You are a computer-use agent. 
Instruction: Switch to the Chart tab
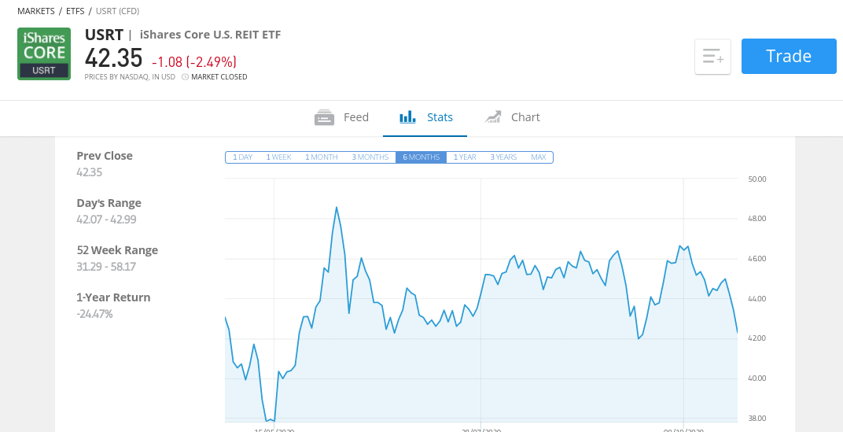[512, 117]
